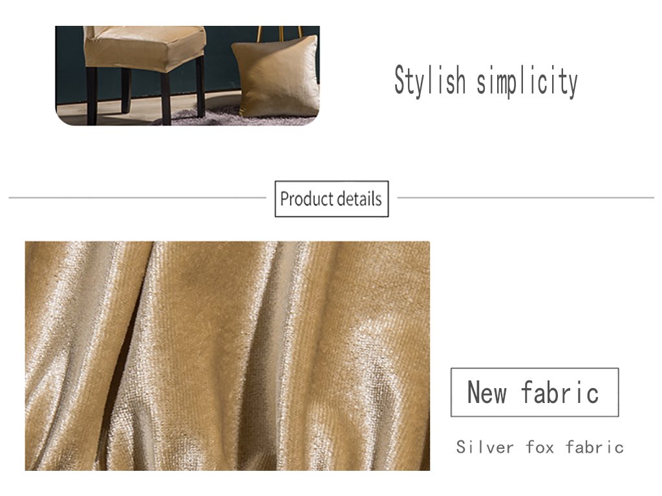Click the word simplicity in the heading
Image resolution: width=662 pixels, height=496 pixels.
coord(528,81)
